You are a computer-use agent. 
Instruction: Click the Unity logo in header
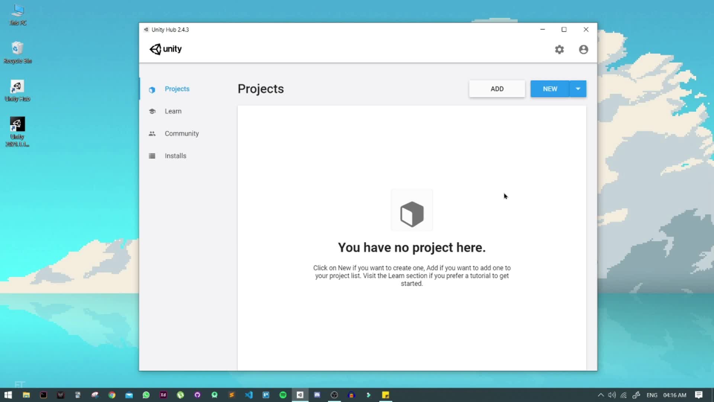(165, 49)
